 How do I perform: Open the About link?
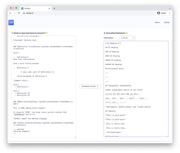pyautogui.click(x=157, y=23)
